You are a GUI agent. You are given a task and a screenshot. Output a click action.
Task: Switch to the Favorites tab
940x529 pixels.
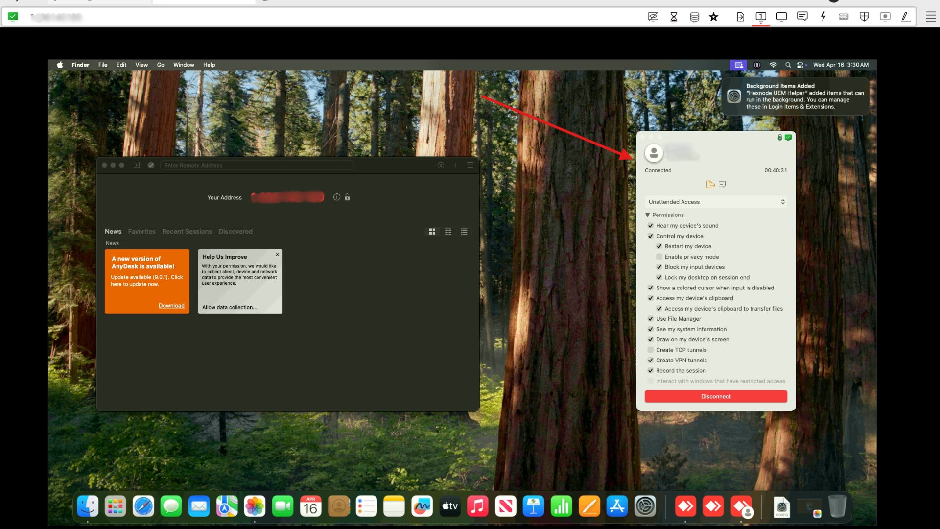[141, 231]
